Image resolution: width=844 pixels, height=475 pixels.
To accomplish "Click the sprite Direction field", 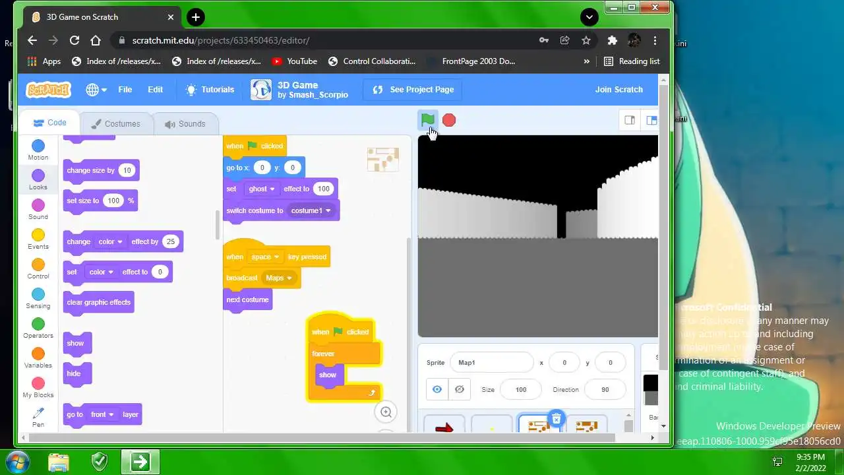I will click(x=605, y=389).
